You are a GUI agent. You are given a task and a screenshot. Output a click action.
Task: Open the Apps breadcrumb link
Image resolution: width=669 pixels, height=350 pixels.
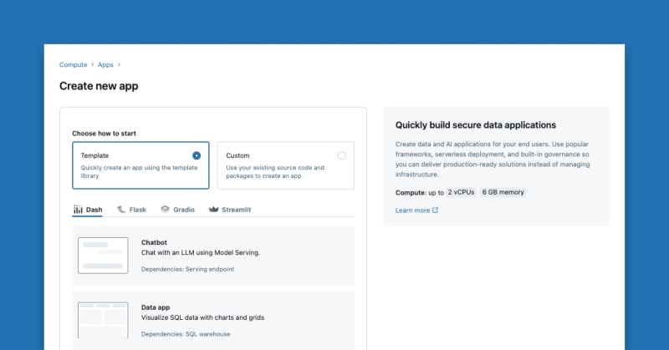point(105,64)
